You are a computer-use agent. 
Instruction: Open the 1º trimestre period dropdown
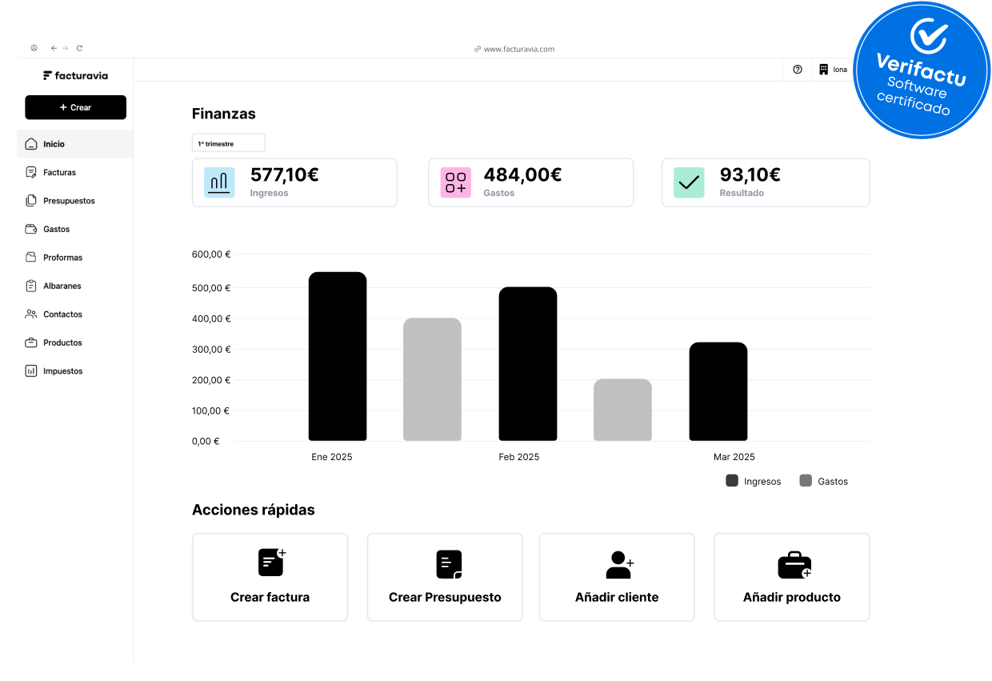[228, 143]
